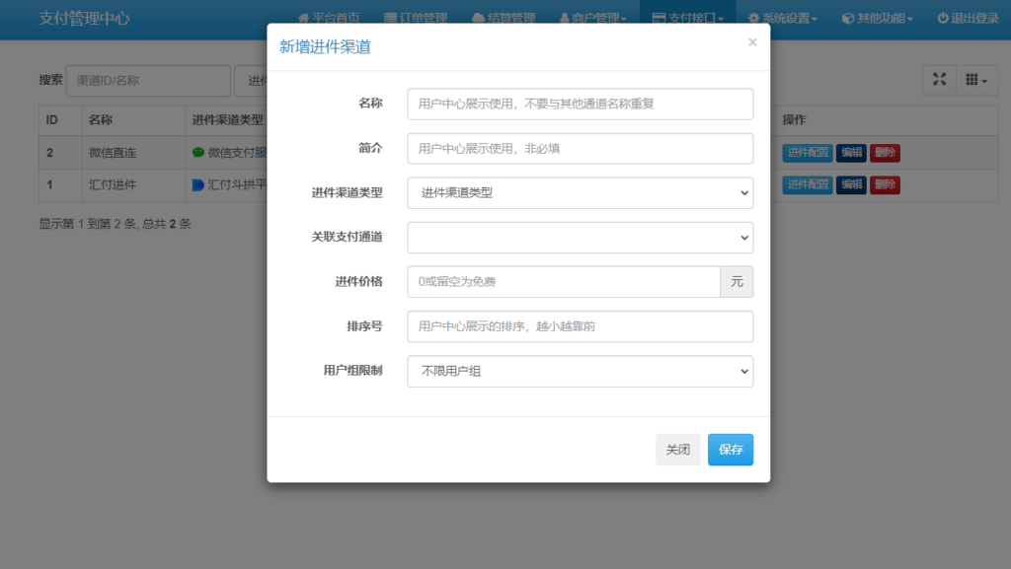Expand the 关联支付通道 dropdown
The height and width of the screenshot is (569, 1011).
(580, 238)
